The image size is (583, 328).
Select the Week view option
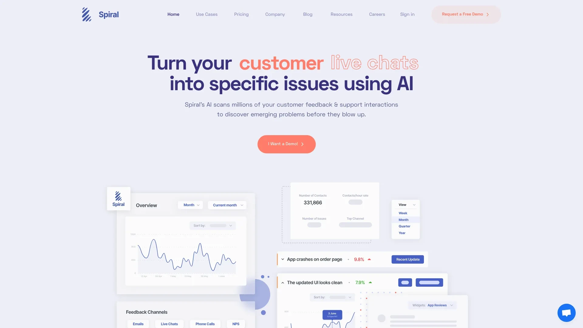[403, 213]
